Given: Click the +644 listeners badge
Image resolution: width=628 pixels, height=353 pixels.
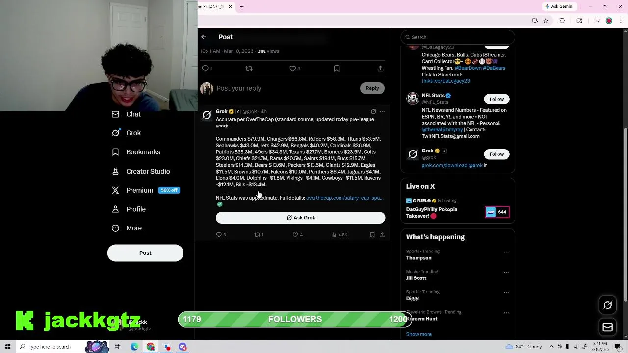Looking at the screenshot, I should pos(497,212).
